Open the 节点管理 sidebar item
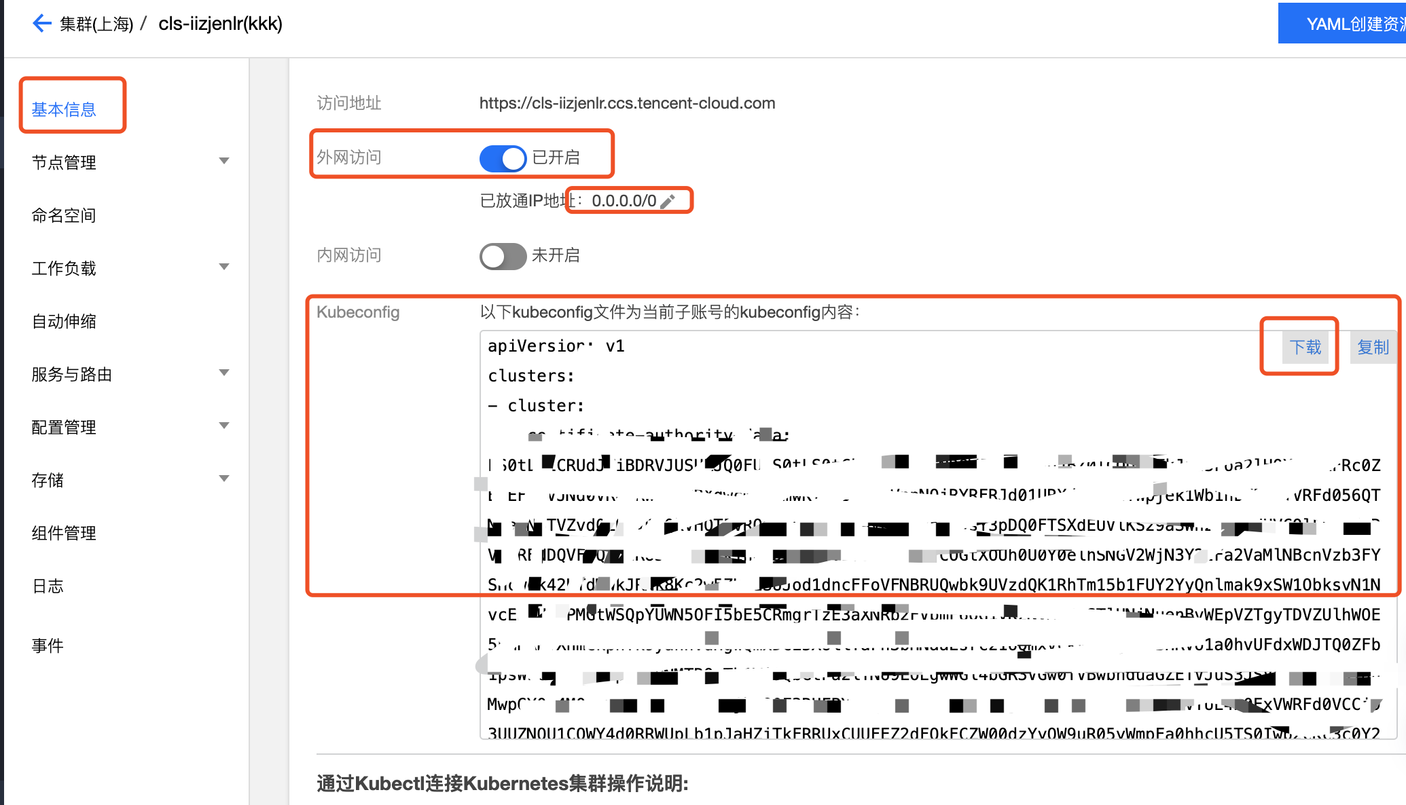The width and height of the screenshot is (1406, 805). coord(64,162)
